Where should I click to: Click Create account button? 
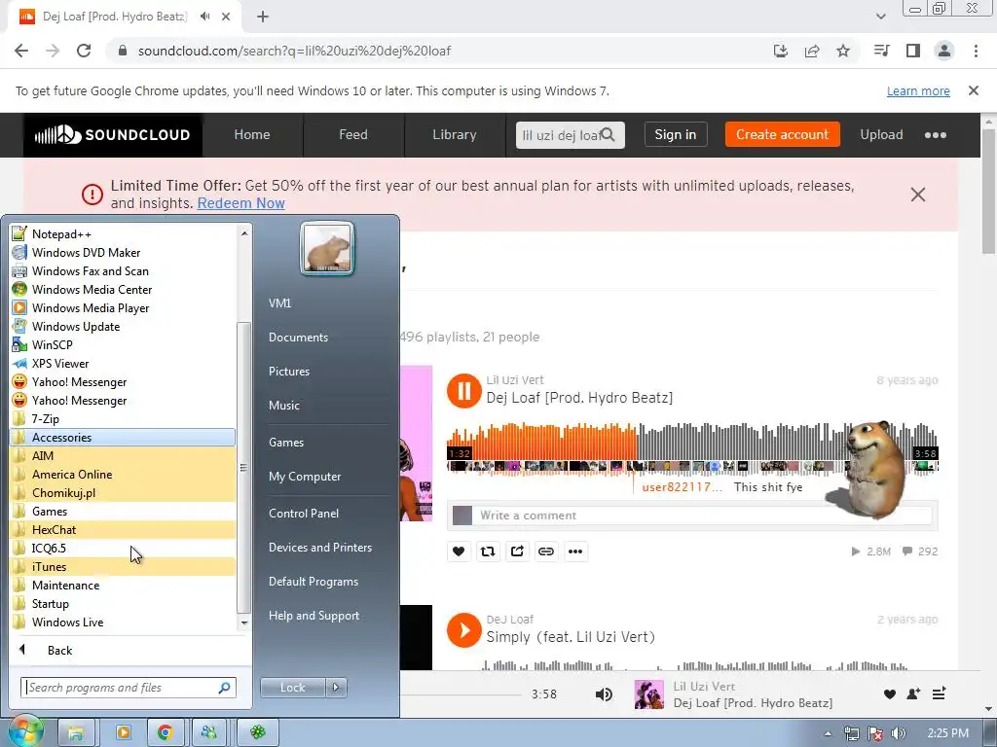782,134
